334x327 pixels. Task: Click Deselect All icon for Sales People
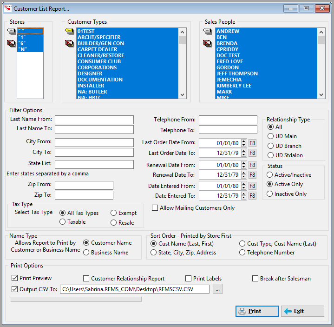(208, 44)
